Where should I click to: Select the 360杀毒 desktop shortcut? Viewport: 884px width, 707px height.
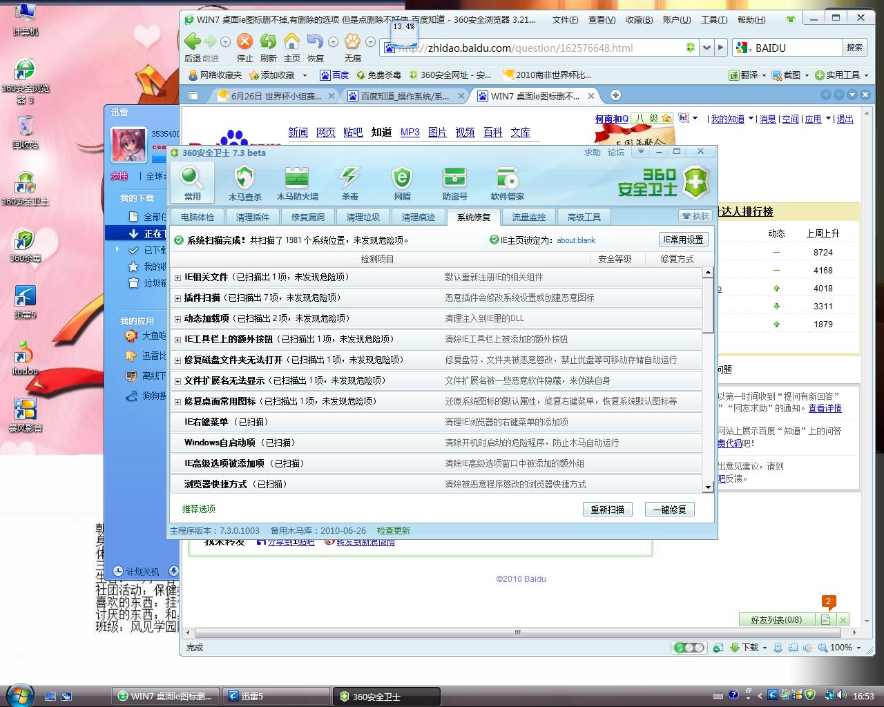[x=26, y=246]
